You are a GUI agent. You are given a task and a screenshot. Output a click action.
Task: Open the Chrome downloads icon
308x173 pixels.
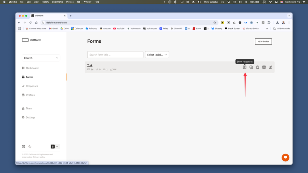coord(277,22)
